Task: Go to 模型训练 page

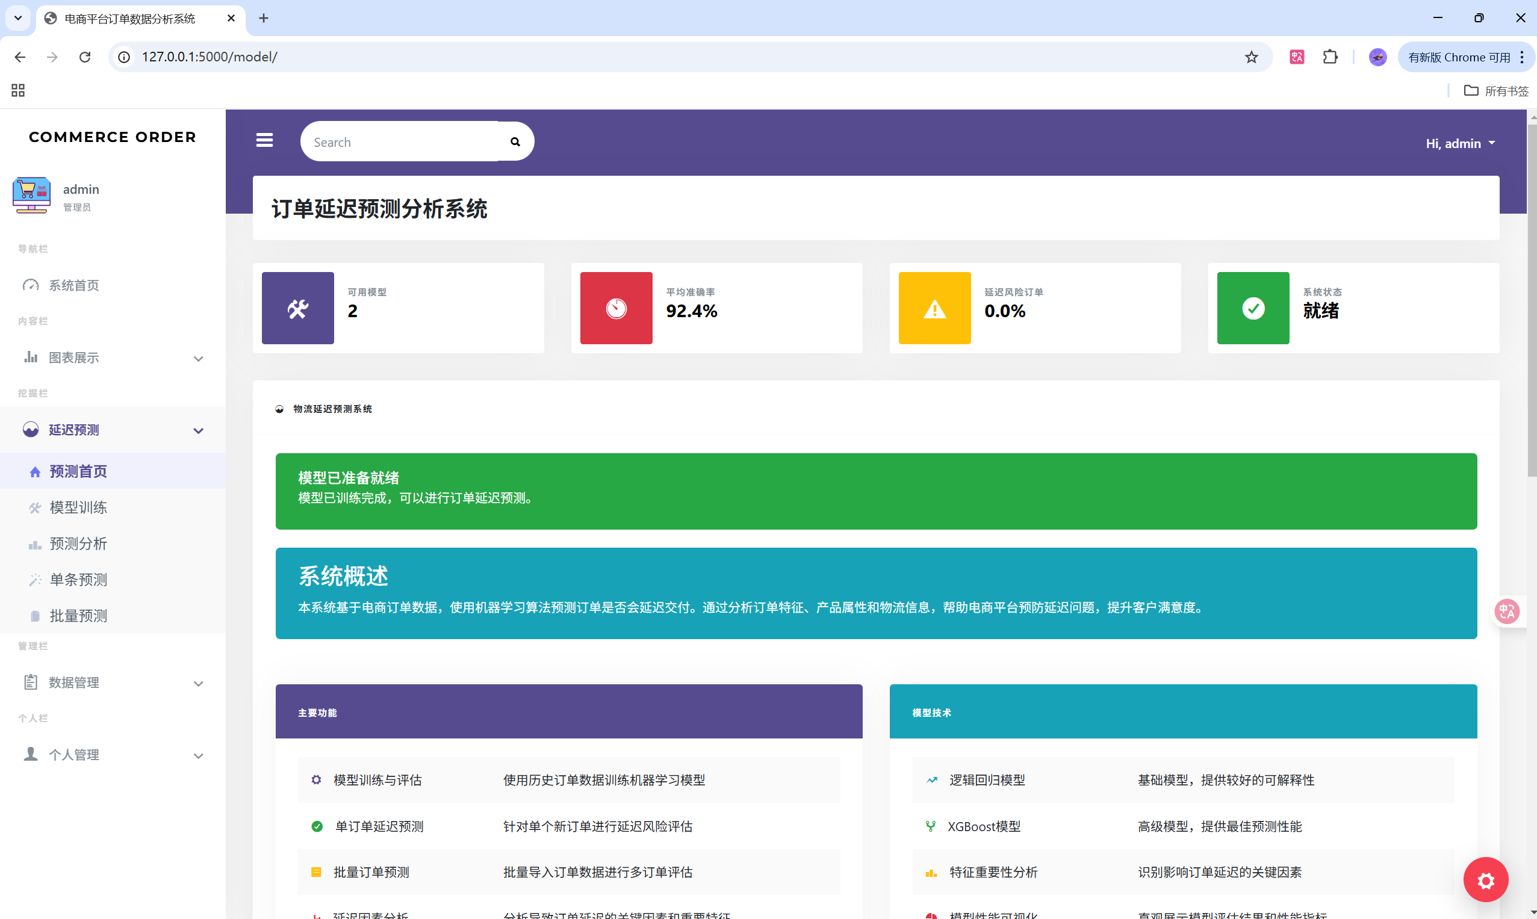Action: (78, 507)
